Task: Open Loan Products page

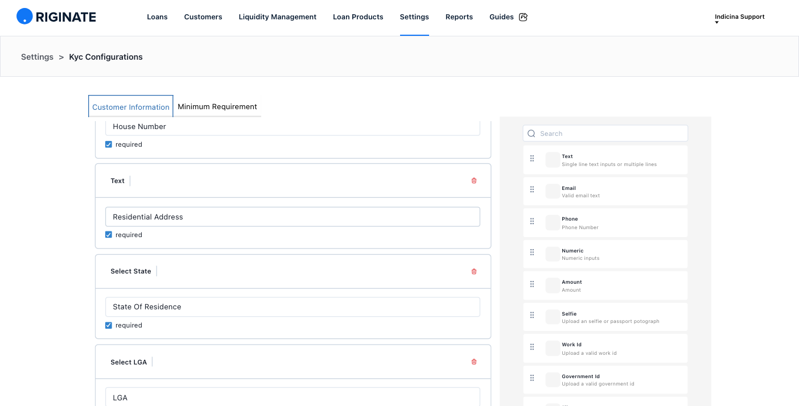Action: pos(358,17)
